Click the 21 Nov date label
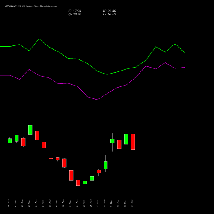 (70, 203)
